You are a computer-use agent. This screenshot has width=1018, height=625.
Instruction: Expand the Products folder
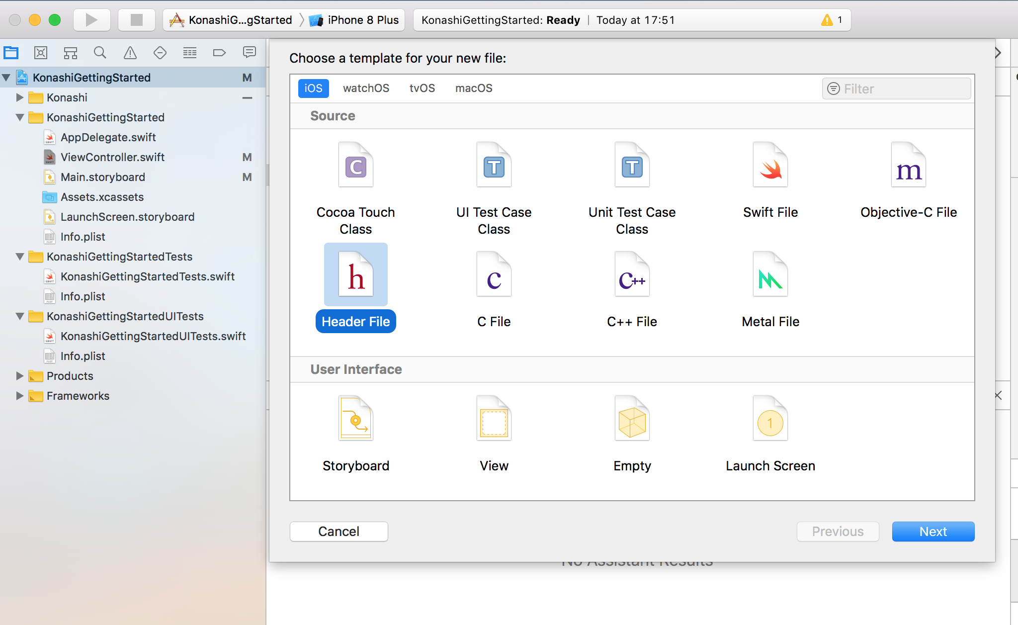click(x=20, y=376)
